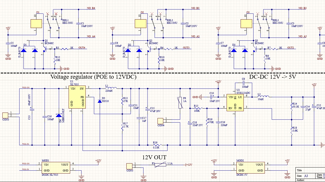Select transistor Q3 BC848C symbol
The image size is (325, 182).
255,49
